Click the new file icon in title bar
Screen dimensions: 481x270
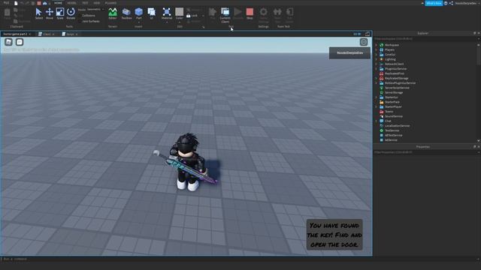tap(16, 3)
